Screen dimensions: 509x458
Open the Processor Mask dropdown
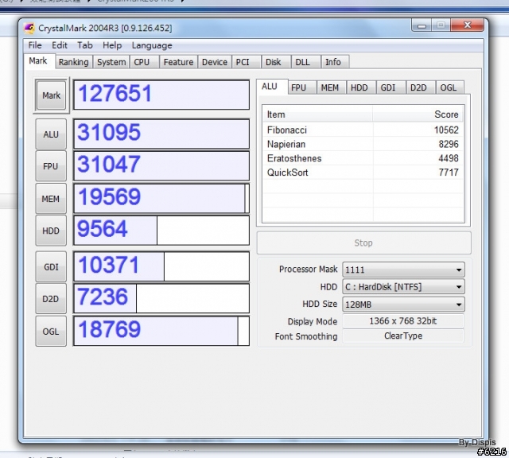[x=403, y=270]
